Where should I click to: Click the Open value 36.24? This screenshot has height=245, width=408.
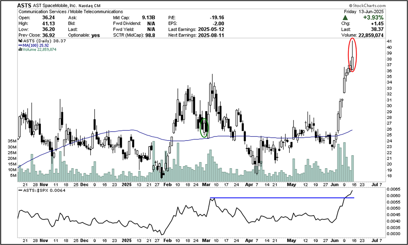48,18
